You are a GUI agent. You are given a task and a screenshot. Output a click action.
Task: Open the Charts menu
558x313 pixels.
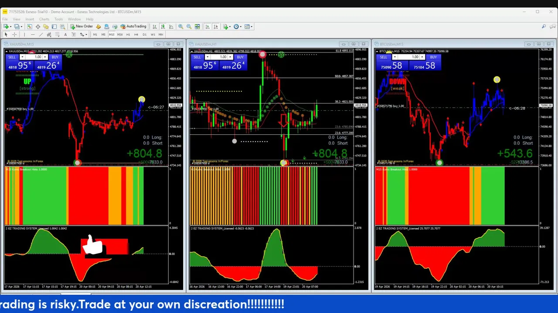click(44, 19)
